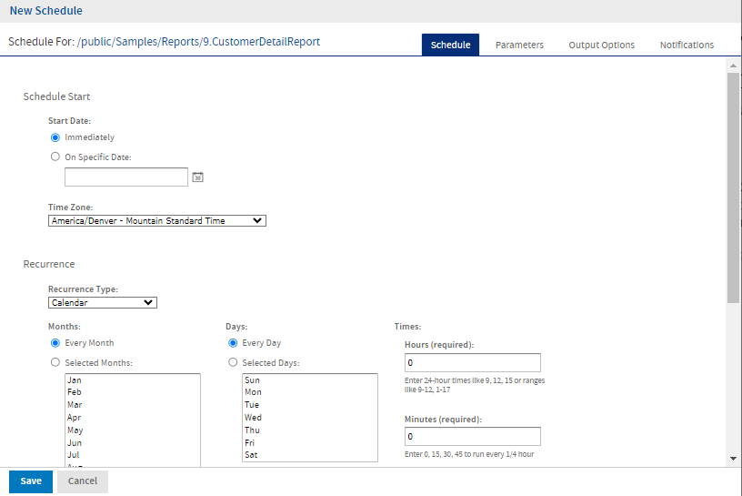The width and height of the screenshot is (742, 496).
Task: Select the Immediately start date option
Action: pyautogui.click(x=55, y=137)
